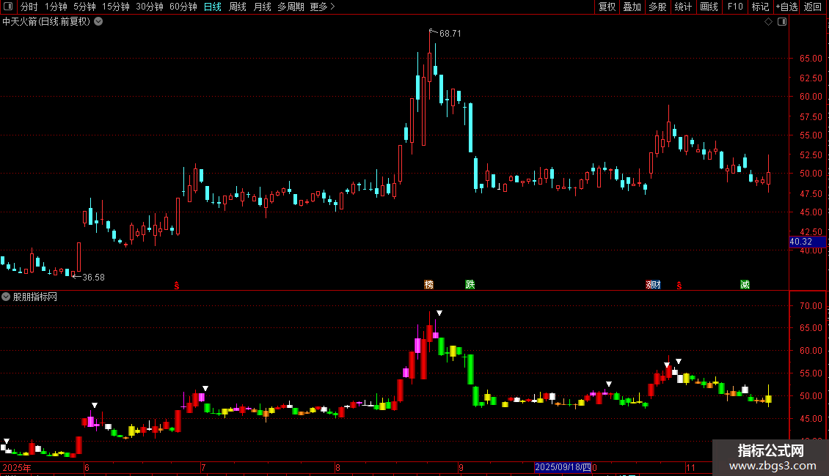Screen dimensions: 829x476
Task: Add stock via +自选 button
Action: tap(786, 7)
